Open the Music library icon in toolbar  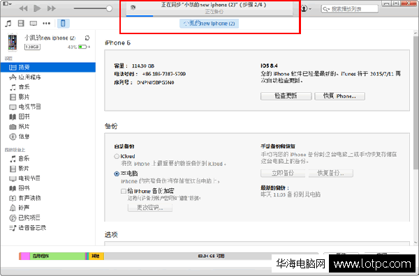pos(8,24)
